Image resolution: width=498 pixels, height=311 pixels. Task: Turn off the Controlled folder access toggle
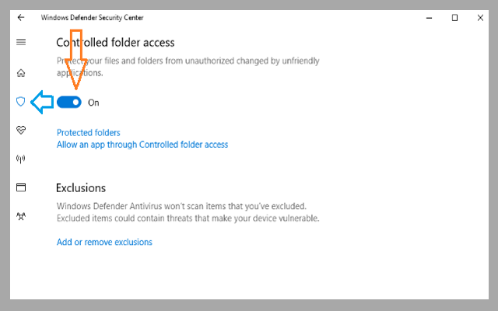[x=69, y=102]
